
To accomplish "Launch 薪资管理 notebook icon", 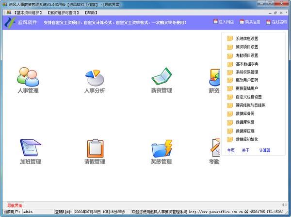I will [162, 76].
